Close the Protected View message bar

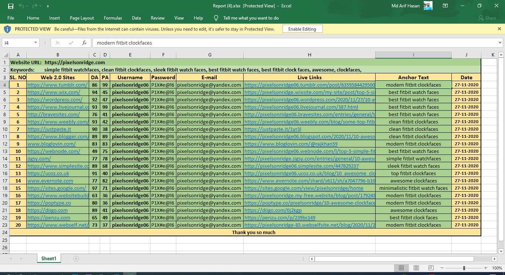point(499,29)
